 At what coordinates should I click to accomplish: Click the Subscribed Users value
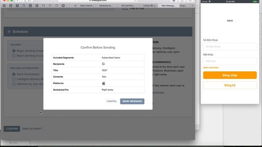(x=111, y=58)
